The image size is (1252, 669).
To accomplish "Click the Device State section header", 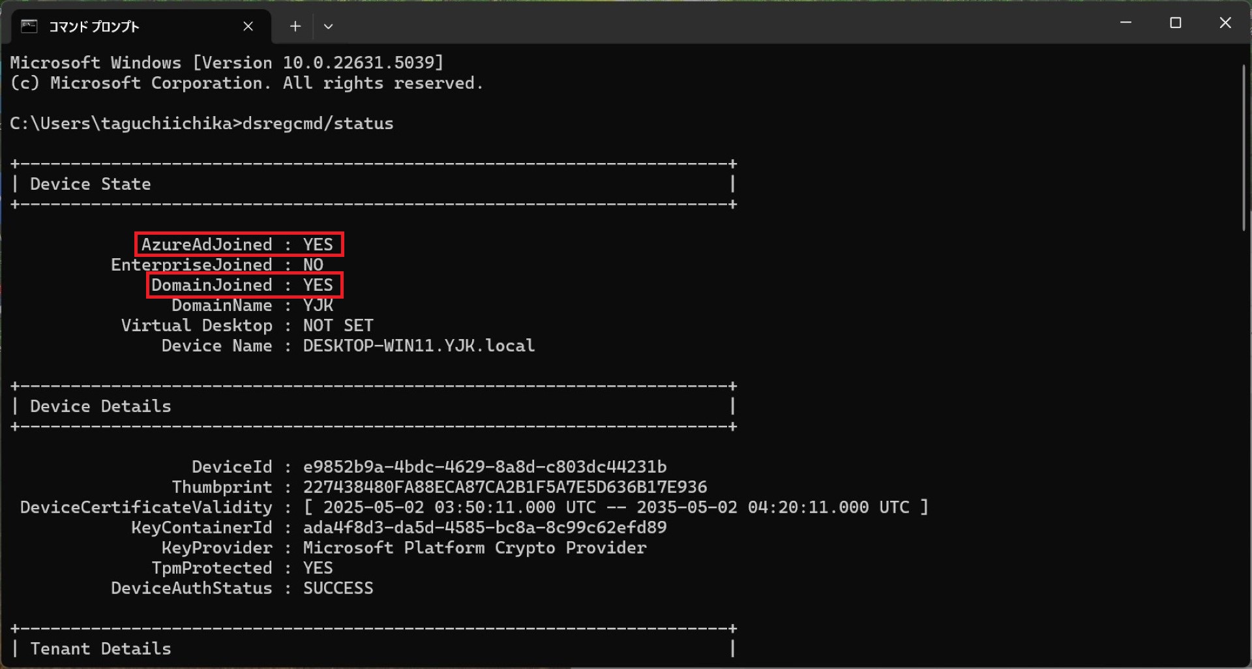I will click(x=91, y=184).
